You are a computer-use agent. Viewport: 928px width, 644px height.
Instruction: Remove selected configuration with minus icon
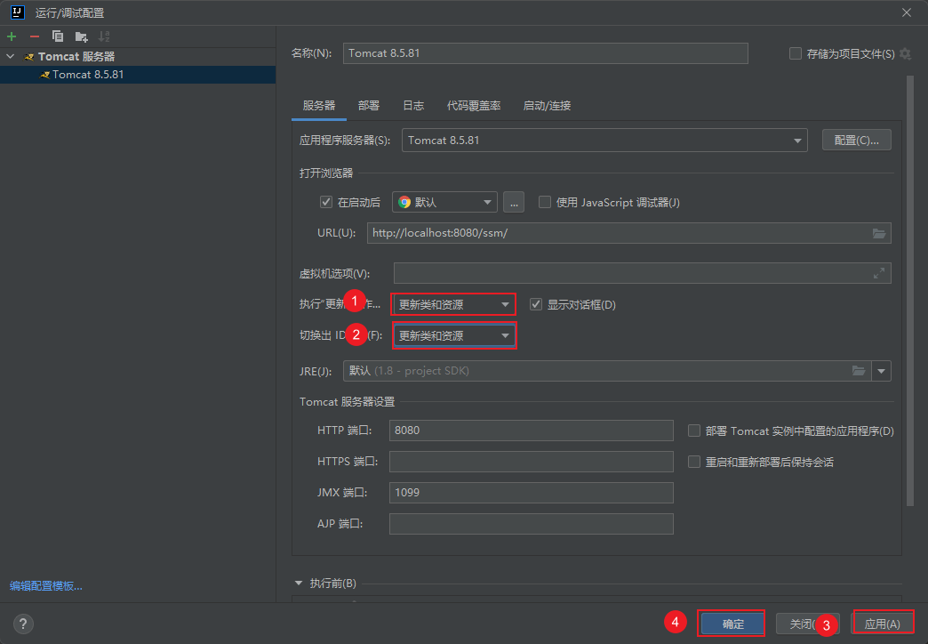(35, 36)
